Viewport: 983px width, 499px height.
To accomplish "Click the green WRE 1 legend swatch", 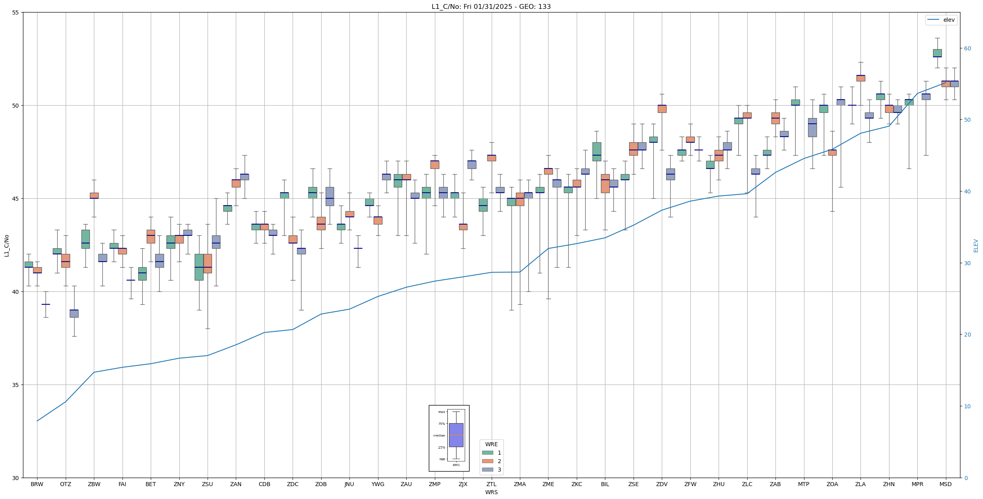I will [487, 453].
